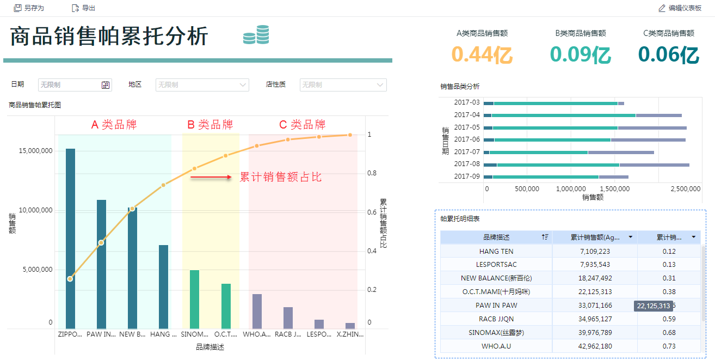
Task: Click the Export (导出) icon
Action: (x=75, y=8)
